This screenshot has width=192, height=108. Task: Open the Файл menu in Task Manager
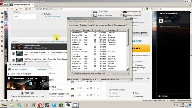coord(70,21)
